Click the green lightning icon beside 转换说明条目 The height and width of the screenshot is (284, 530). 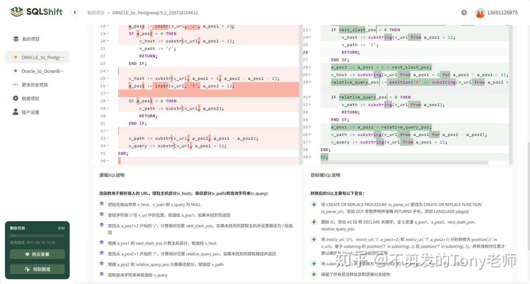(314, 204)
